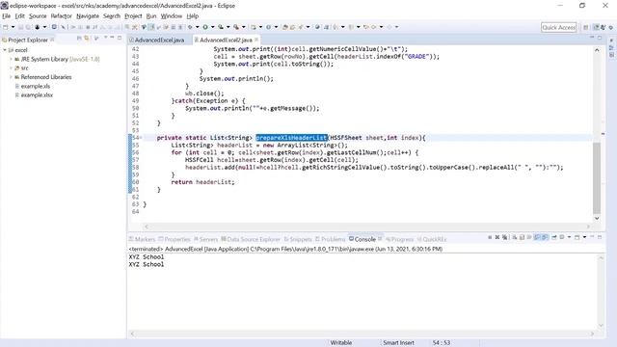Open the New file dropdown arrow

click(x=13, y=27)
